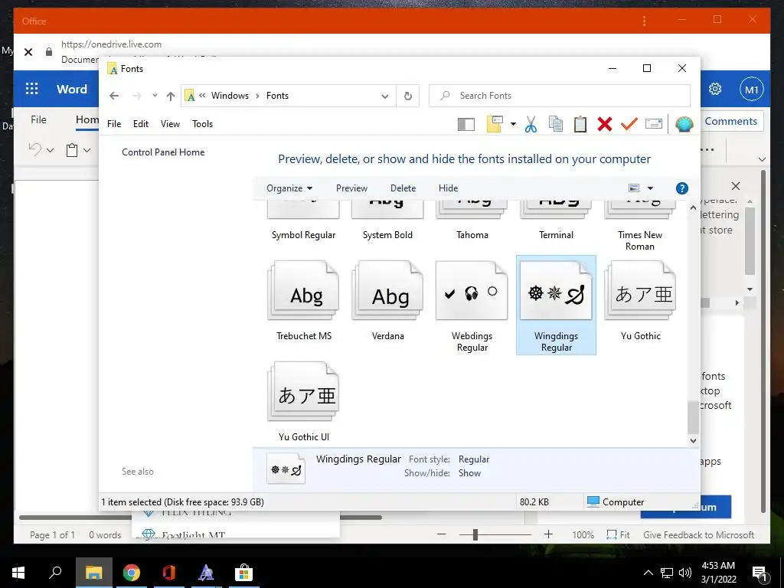784x588 pixels.
Task: Click the scroll-down arrow of Fonts list
Action: coord(693,440)
